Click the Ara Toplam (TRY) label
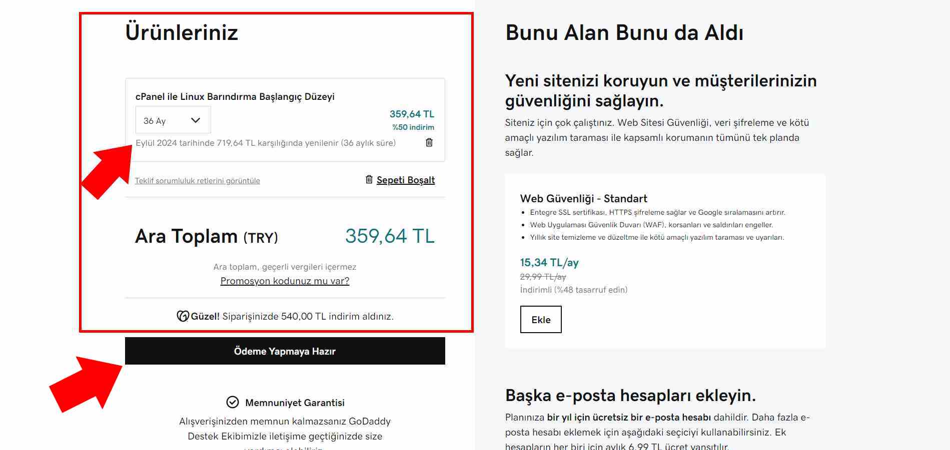 click(207, 236)
